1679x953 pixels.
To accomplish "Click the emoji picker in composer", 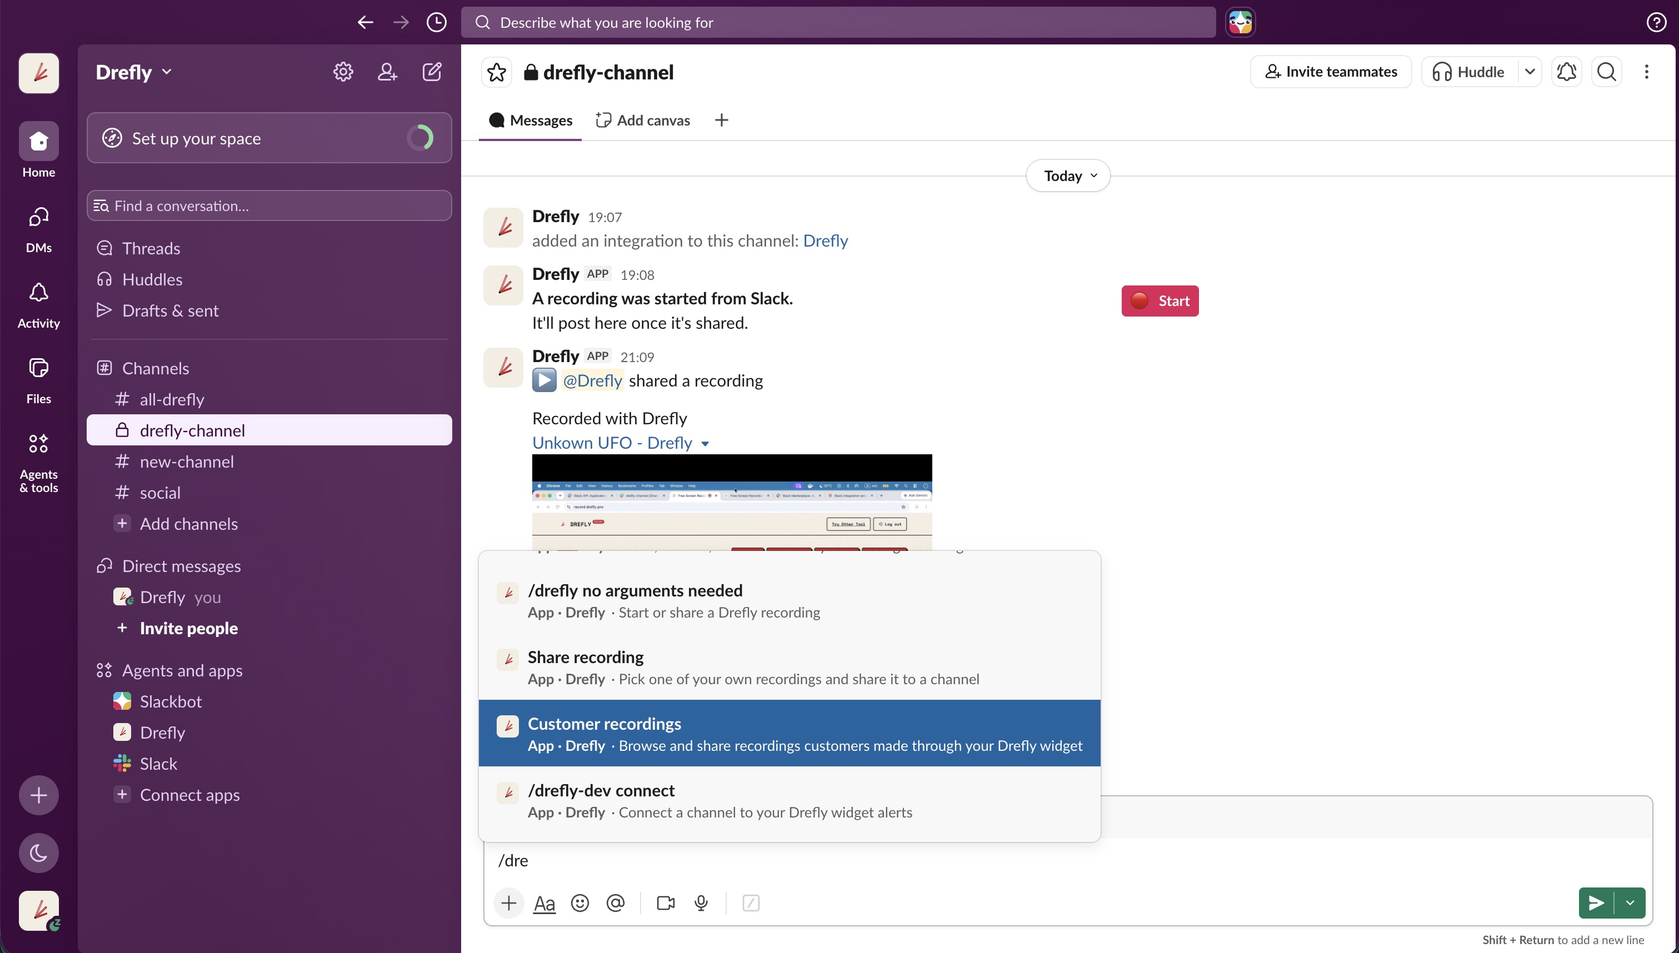I will tap(580, 903).
